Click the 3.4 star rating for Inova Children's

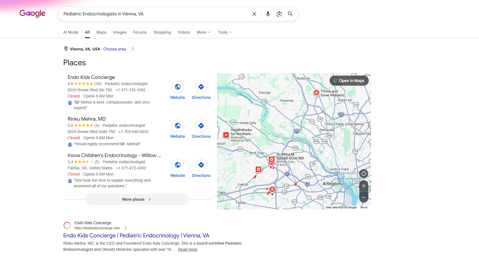click(83, 162)
